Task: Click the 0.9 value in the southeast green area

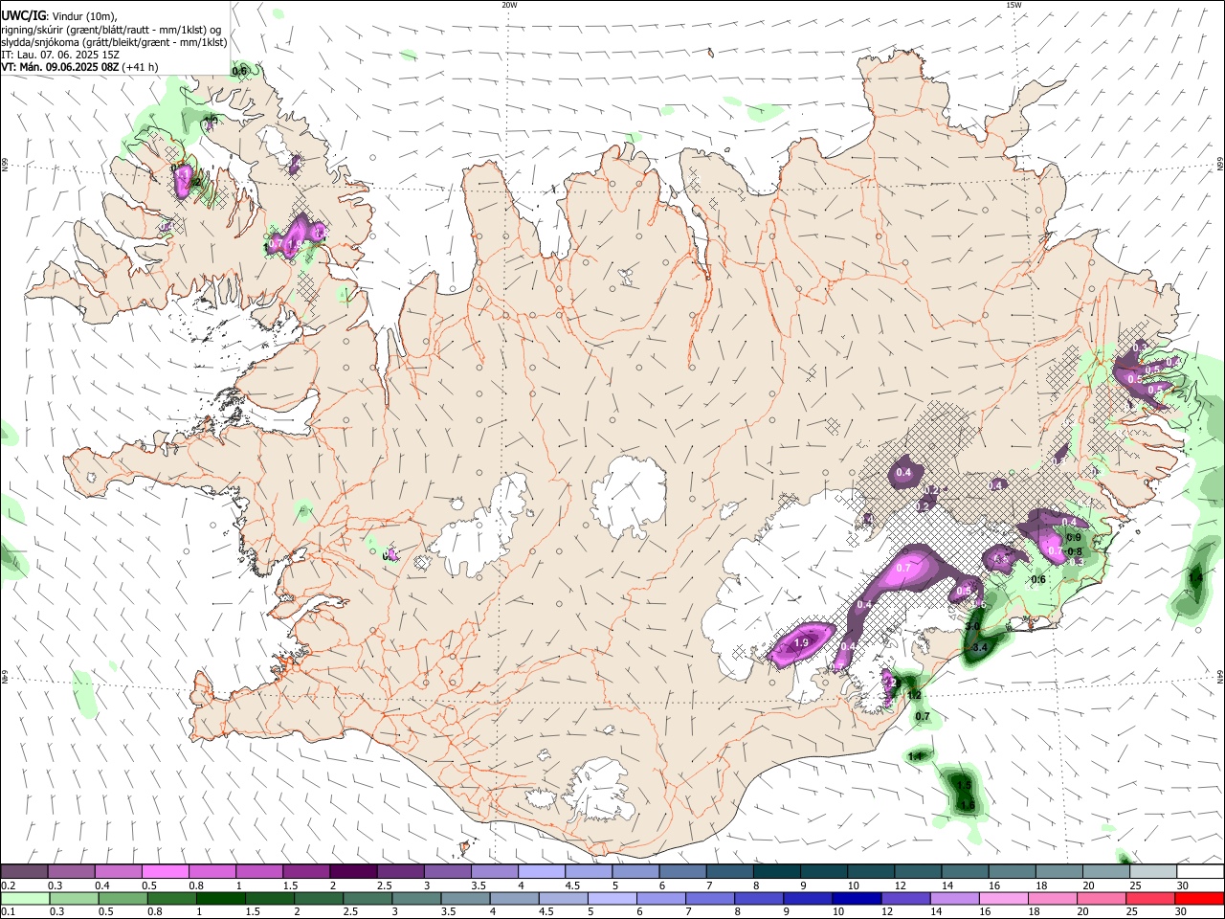Action: 1073,538
